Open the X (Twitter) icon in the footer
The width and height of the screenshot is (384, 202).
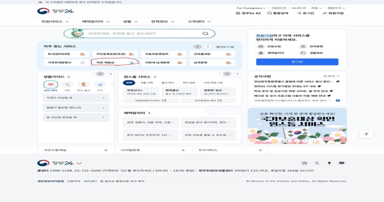[x=317, y=163]
